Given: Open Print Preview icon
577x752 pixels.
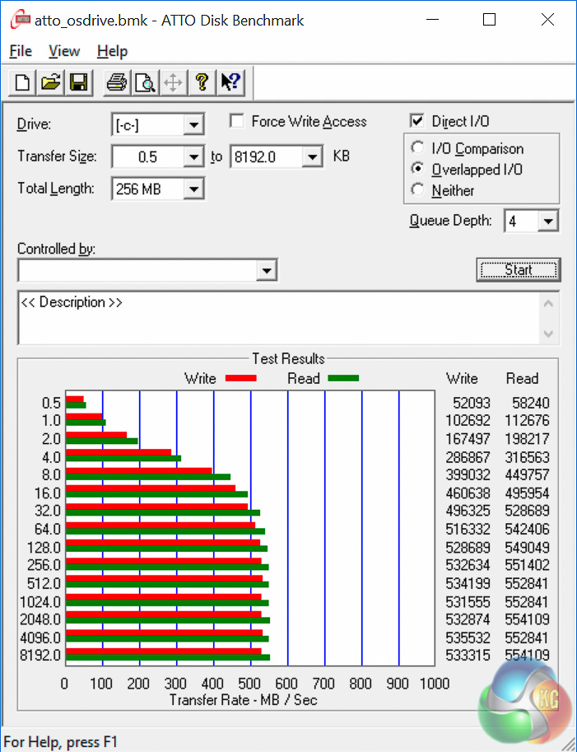Looking at the screenshot, I should pyautogui.click(x=145, y=82).
